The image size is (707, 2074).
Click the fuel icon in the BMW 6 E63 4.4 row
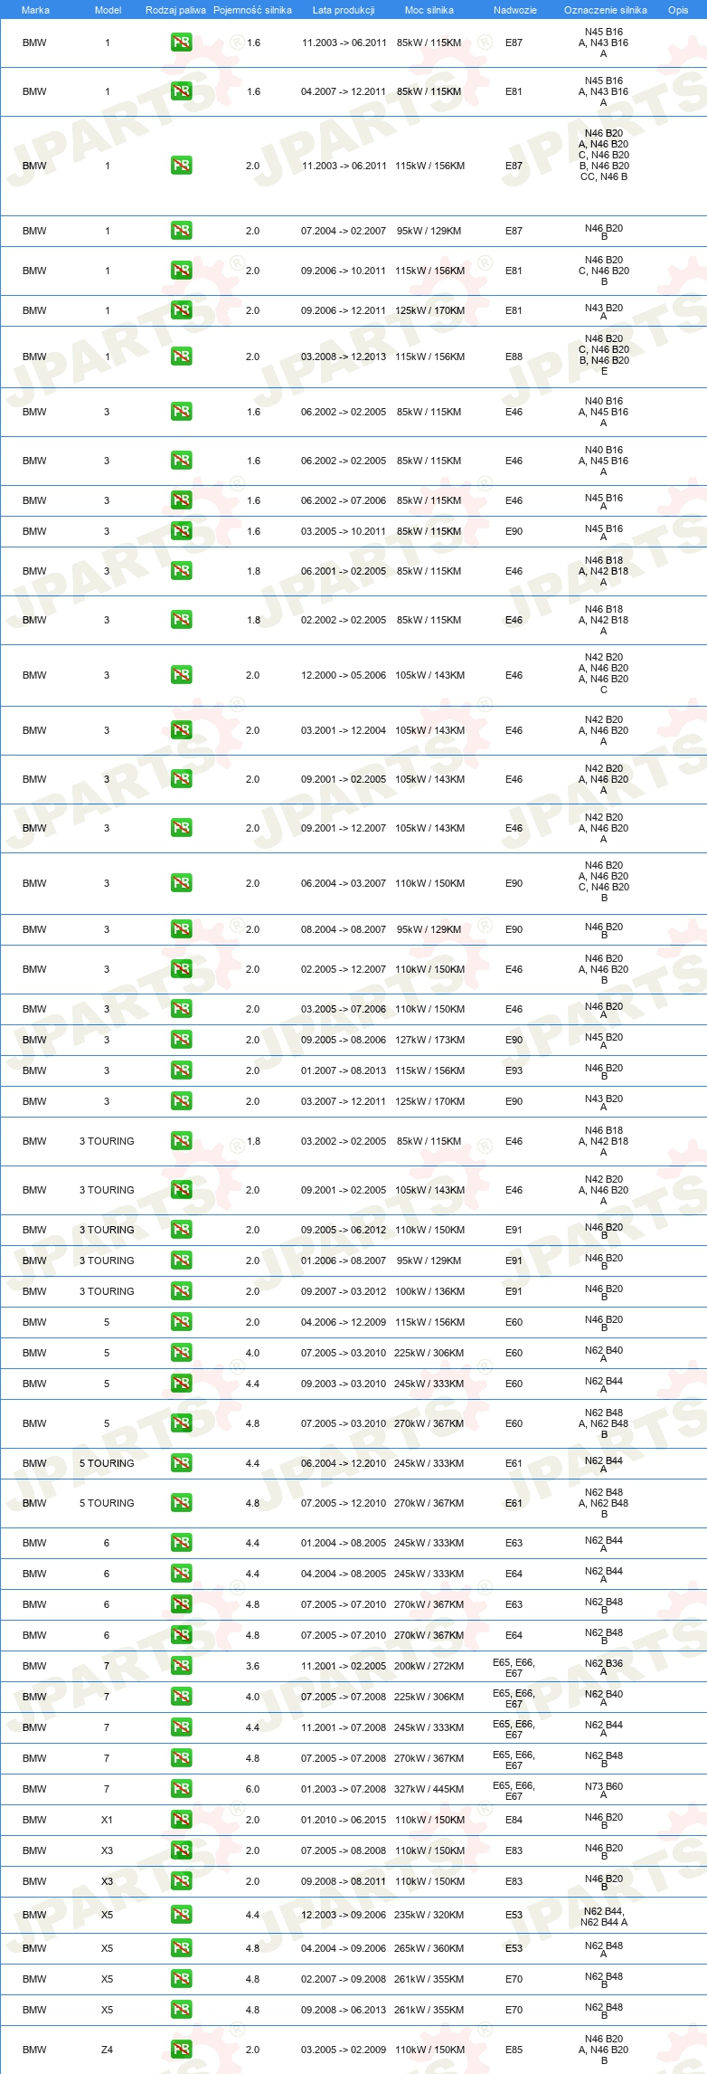(x=181, y=1542)
